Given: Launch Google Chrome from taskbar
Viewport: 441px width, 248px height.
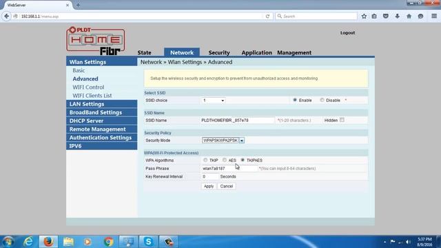Looking at the screenshot, I should click(108, 242).
